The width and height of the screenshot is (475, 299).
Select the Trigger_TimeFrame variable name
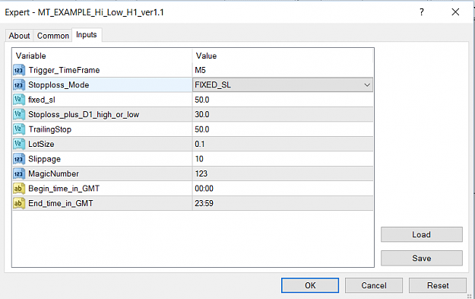pos(65,70)
